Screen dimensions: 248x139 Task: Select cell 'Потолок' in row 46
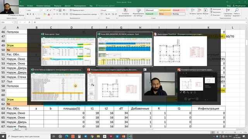[17, 32]
